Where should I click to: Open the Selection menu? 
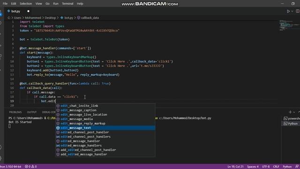click(26, 4)
